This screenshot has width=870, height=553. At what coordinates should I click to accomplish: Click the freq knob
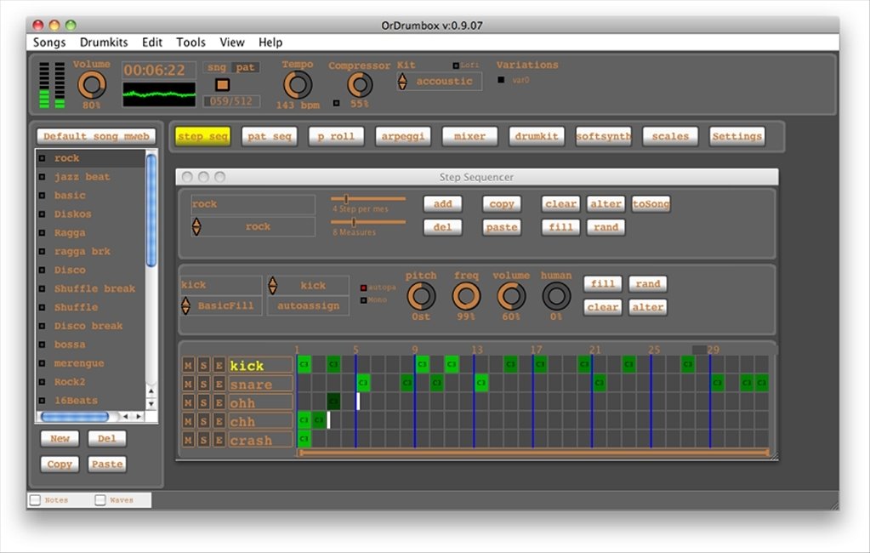466,296
